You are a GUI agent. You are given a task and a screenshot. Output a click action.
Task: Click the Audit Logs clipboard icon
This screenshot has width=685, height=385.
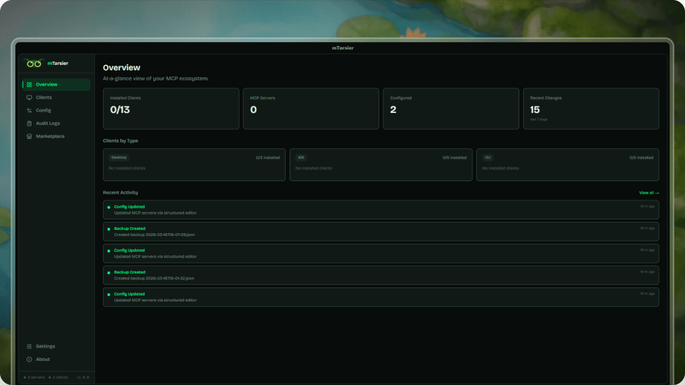pos(29,124)
